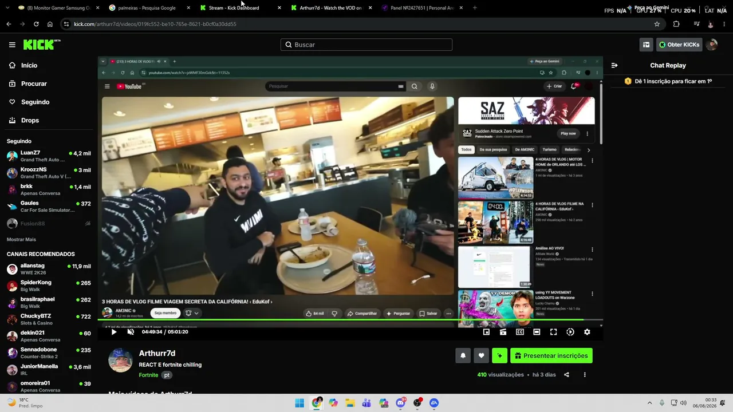Focus the Buscar search field
The image size is (733, 412).
click(x=366, y=45)
